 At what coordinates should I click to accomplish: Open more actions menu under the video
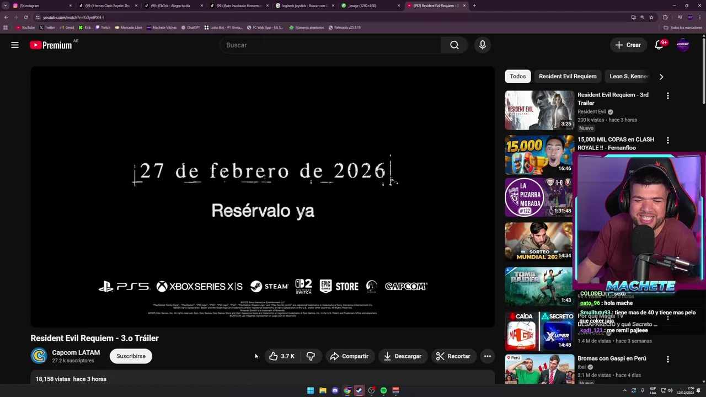tap(488, 356)
